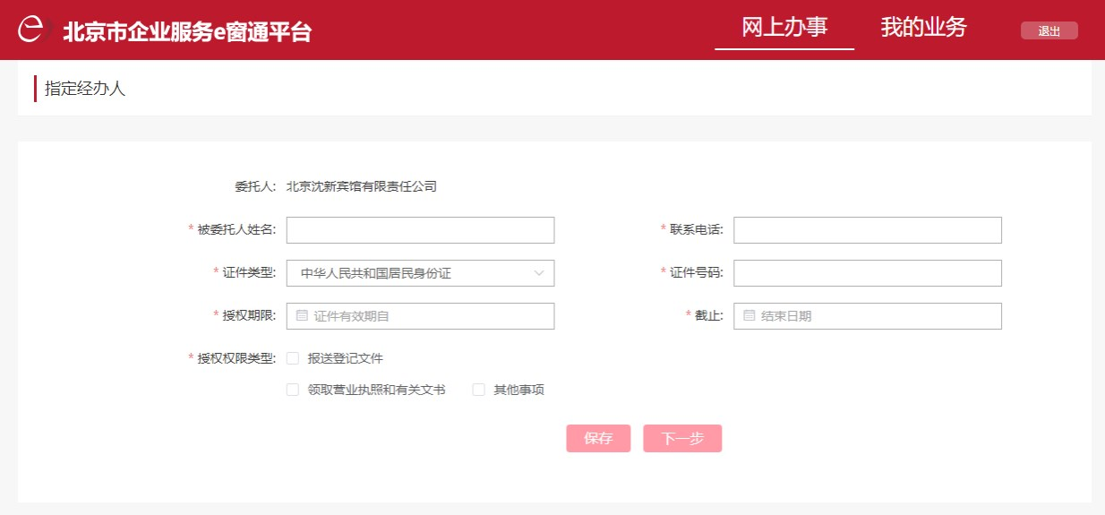Focus the 被委托人姓名 input field
Image resolution: width=1105 pixels, height=515 pixels.
420,230
